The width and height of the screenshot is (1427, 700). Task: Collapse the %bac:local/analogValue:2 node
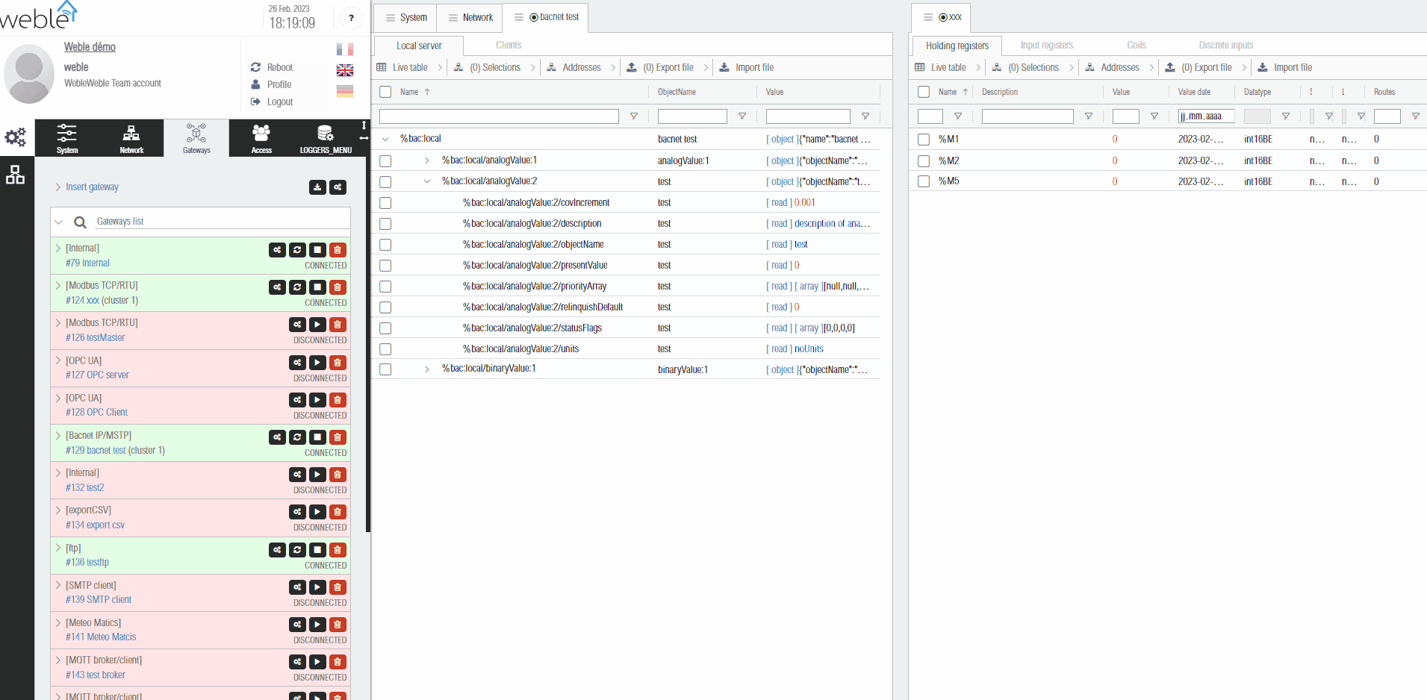click(426, 181)
